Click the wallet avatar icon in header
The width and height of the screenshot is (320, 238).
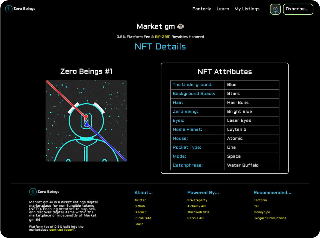pyautogui.click(x=275, y=9)
